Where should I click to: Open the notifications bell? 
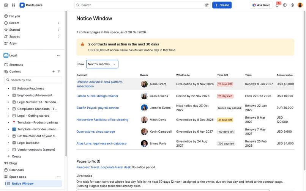[277, 5]
